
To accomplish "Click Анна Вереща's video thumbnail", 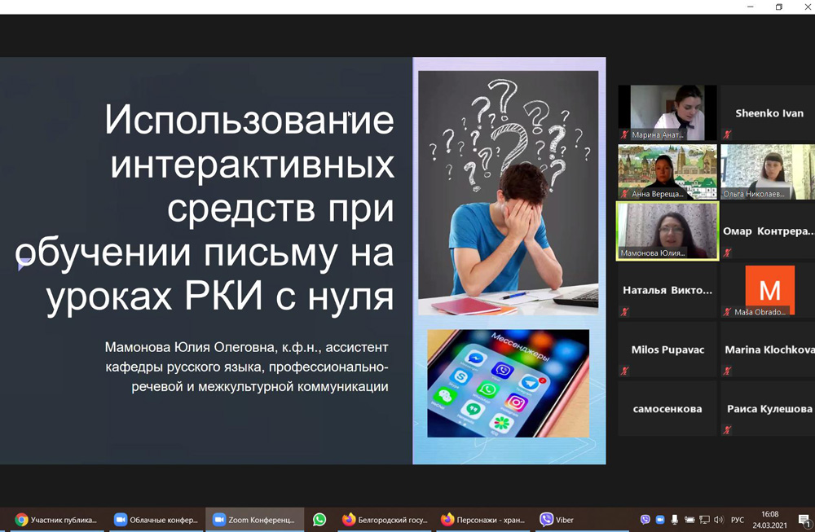I will [667, 172].
